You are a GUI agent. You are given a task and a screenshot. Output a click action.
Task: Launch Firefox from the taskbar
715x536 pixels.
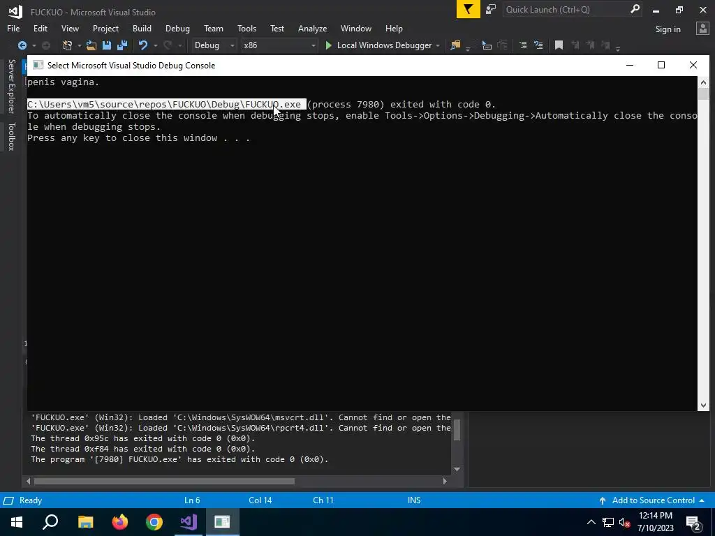pos(120,522)
